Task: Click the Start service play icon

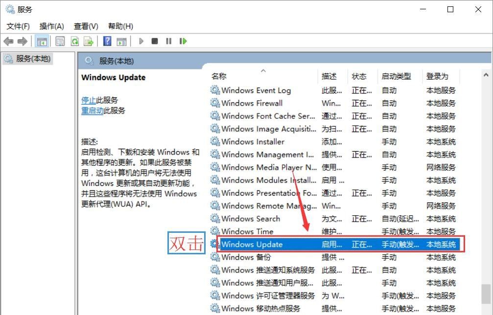Action: click(x=141, y=41)
